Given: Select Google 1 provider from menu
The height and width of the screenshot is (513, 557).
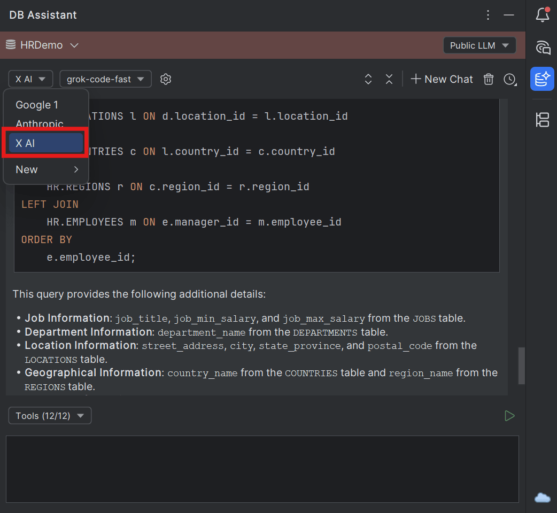Looking at the screenshot, I should tap(45, 105).
